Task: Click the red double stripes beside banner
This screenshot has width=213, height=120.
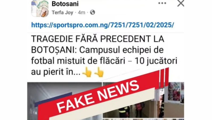Action: coord(165,78)
